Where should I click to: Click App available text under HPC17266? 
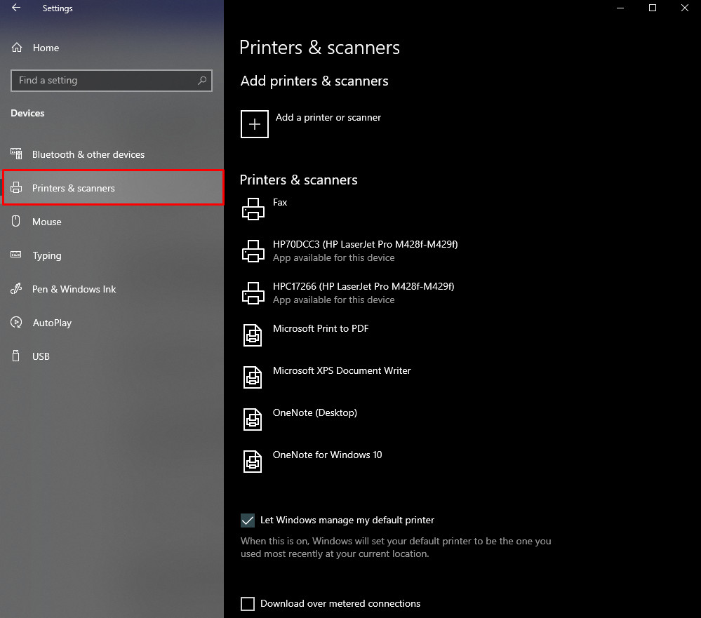pos(333,300)
